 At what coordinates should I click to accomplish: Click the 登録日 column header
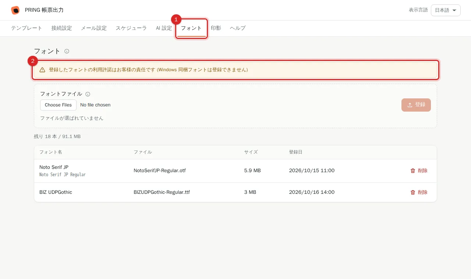(x=295, y=152)
